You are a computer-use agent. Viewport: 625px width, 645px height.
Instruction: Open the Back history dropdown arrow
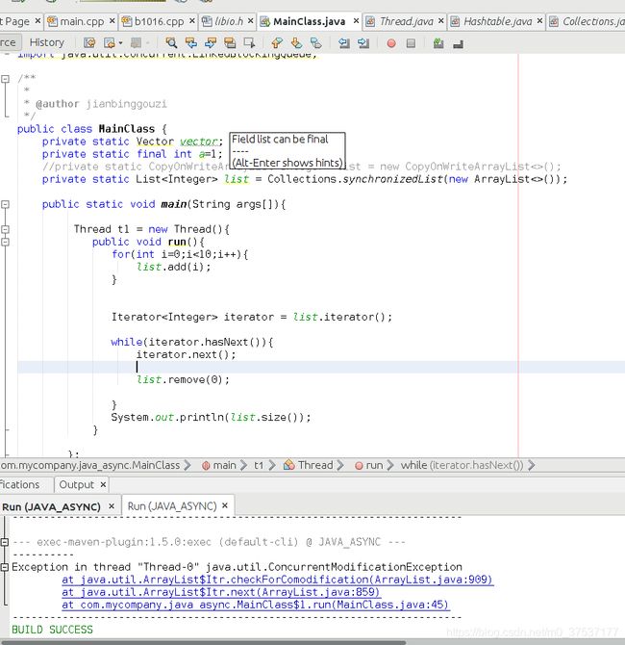tap(120, 42)
